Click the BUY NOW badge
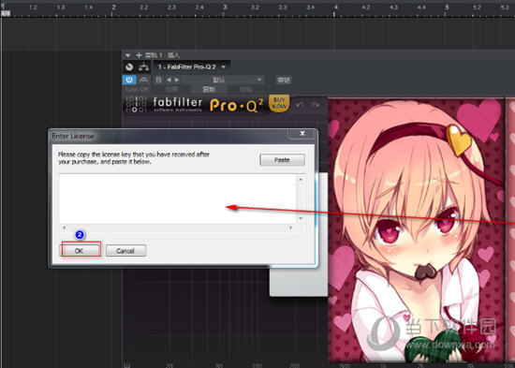 click(x=279, y=103)
